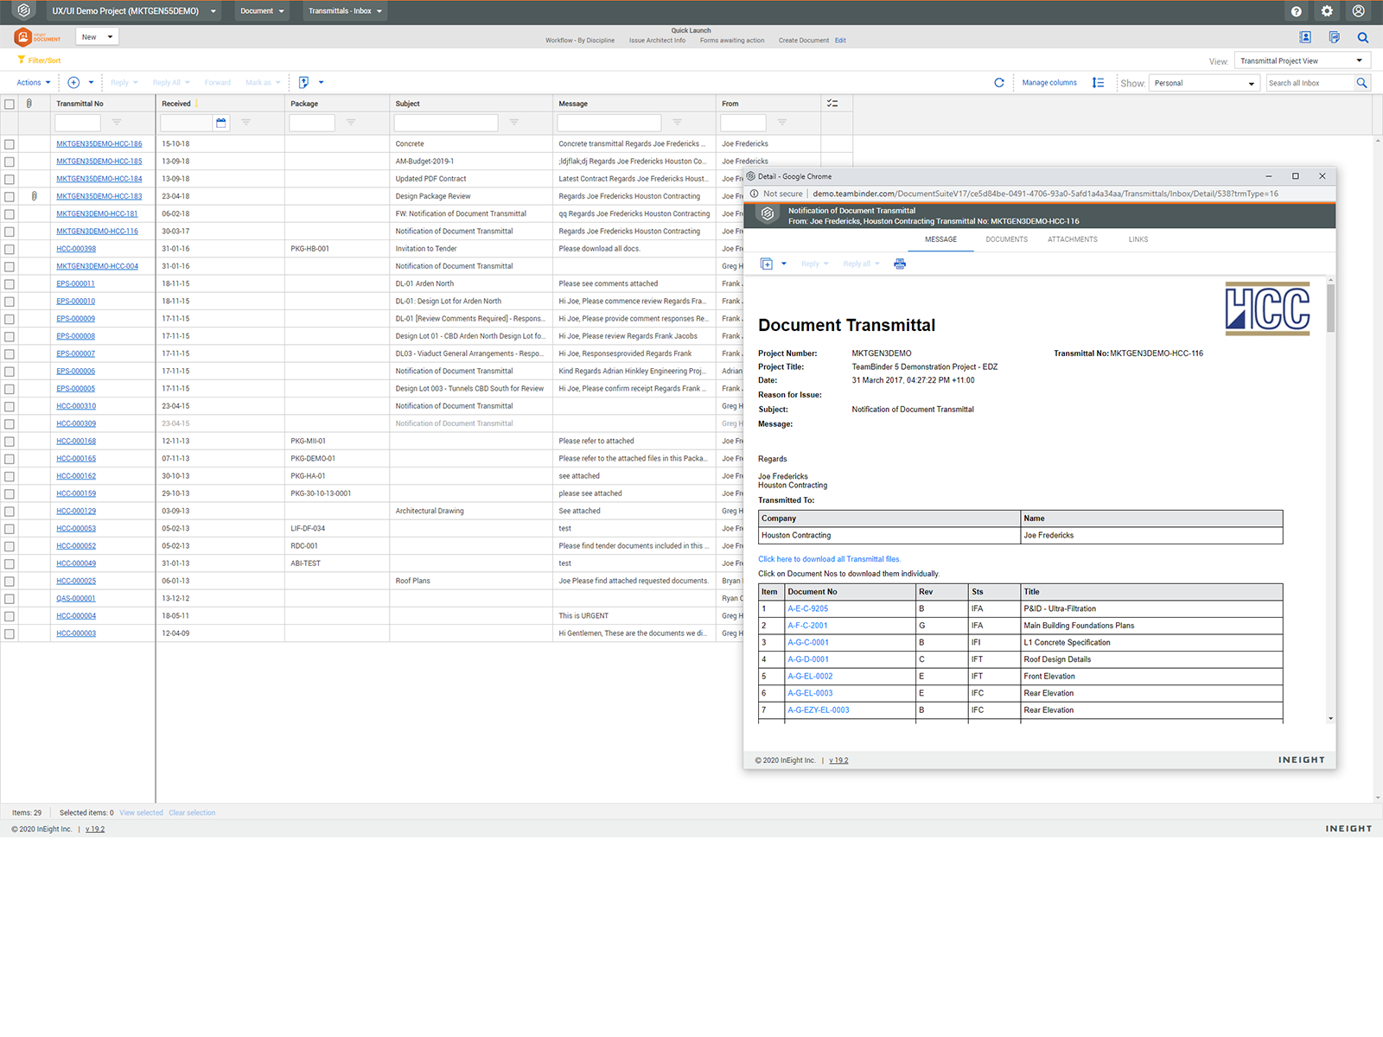Click the Manage columns link

(1049, 83)
